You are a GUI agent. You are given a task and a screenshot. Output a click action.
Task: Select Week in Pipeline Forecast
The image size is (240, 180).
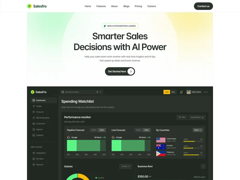coord(102,130)
